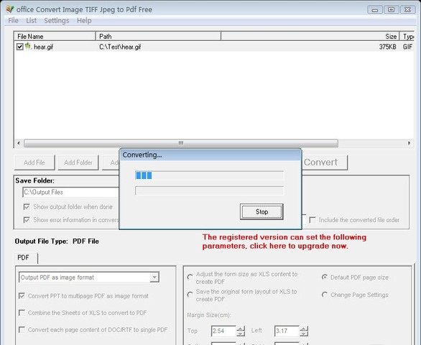The width and height of the screenshot is (421, 345).
Task: Uncheck the hear.gif file checkbox
Action: (x=19, y=47)
